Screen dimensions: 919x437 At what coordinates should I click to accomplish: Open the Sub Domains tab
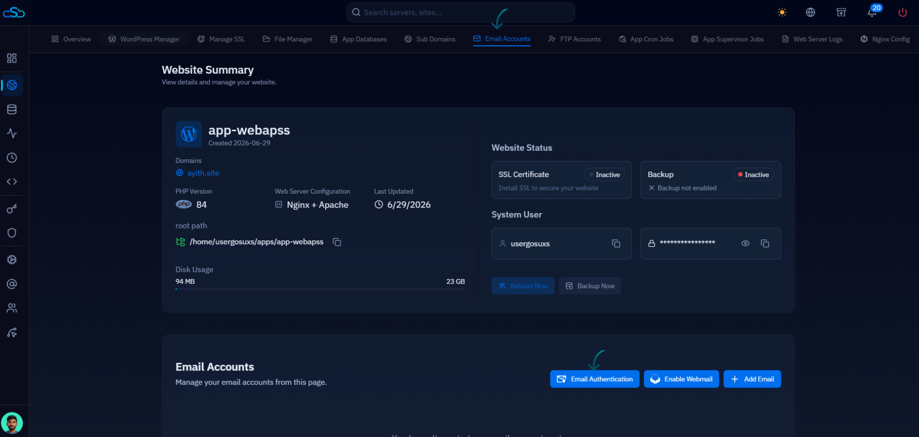(430, 39)
